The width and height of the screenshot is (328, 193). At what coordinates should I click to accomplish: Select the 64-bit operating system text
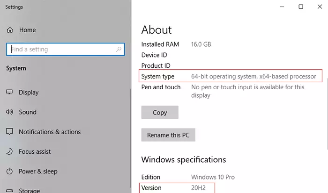[253, 76]
